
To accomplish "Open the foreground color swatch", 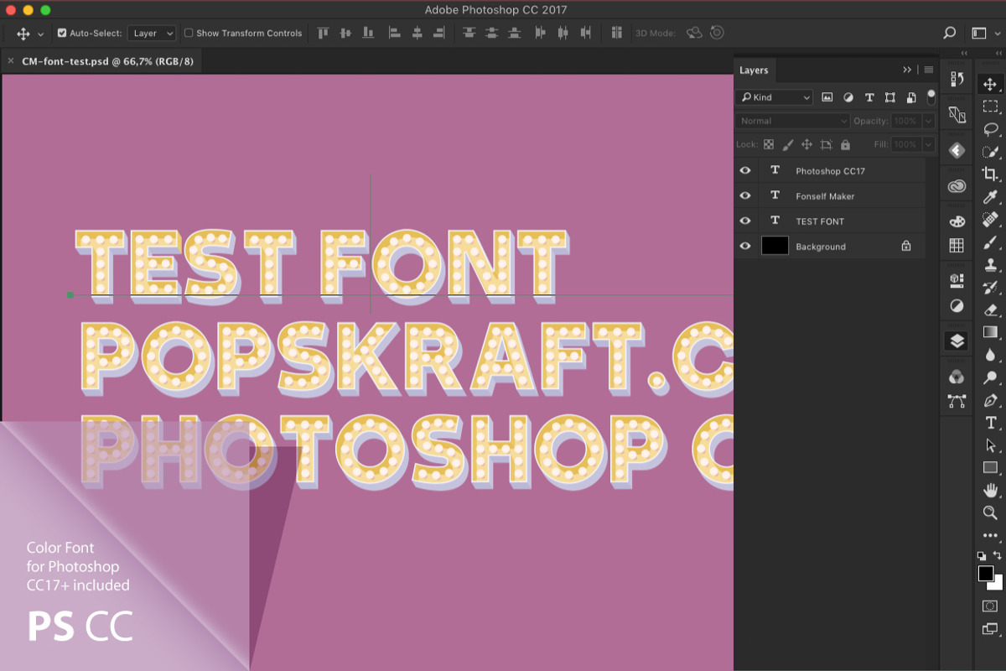I will 986,574.
